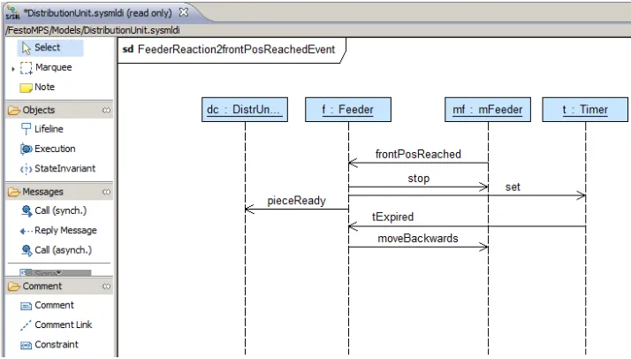Switch to the DistributionUnit.sysmldi editor tab
631x359 pixels.
point(97,13)
